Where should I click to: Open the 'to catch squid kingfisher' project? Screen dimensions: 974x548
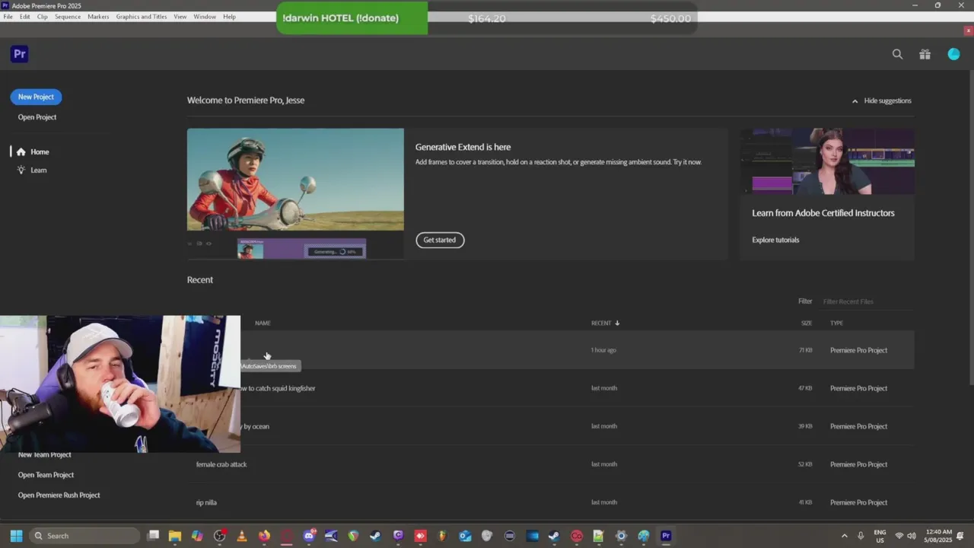point(551,388)
